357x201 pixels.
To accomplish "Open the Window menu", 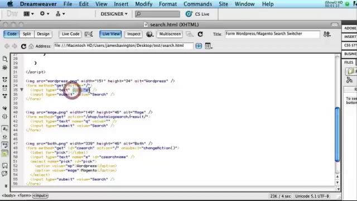I will (x=244, y=4).
